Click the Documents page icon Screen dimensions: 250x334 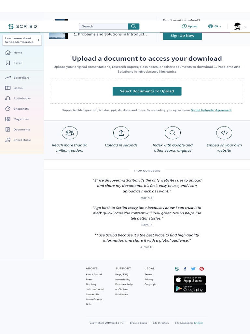pyautogui.click(x=8, y=129)
